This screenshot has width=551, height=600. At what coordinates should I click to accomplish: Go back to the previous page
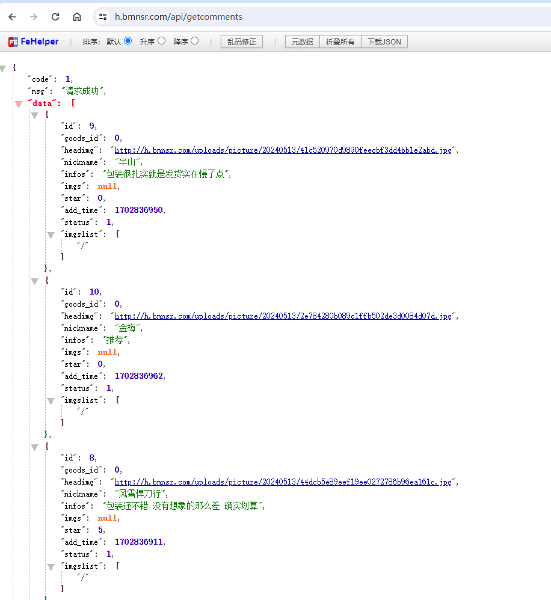click(12, 17)
